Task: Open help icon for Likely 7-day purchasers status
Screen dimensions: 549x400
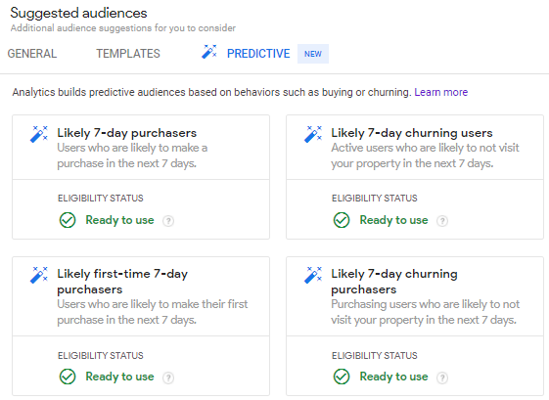Action: point(168,221)
